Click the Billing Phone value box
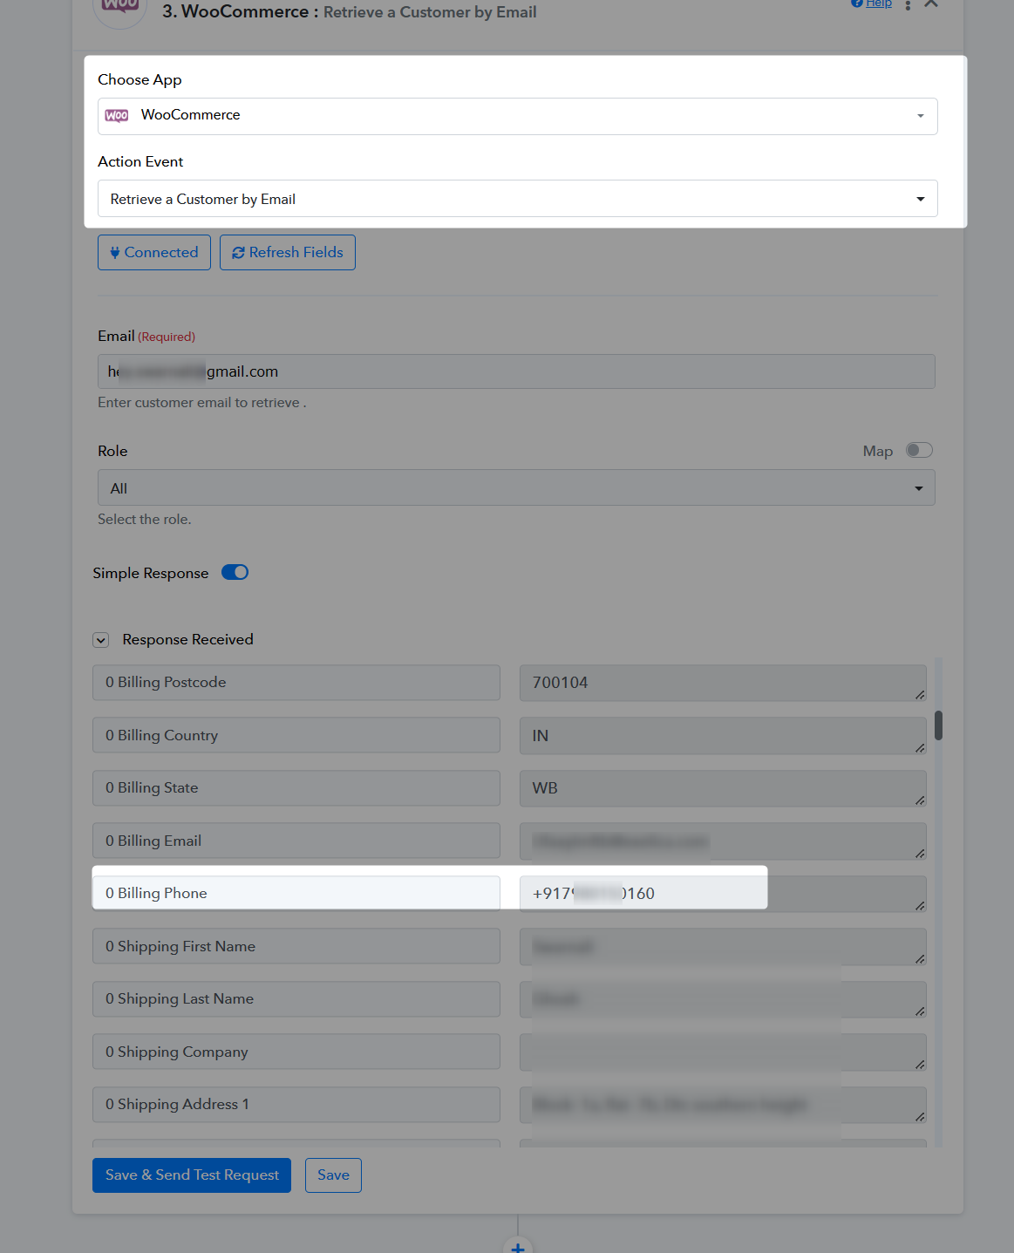 [x=723, y=894]
